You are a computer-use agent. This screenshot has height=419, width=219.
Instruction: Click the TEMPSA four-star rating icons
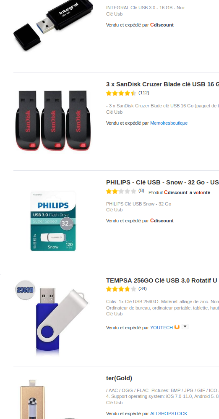[x=121, y=289]
